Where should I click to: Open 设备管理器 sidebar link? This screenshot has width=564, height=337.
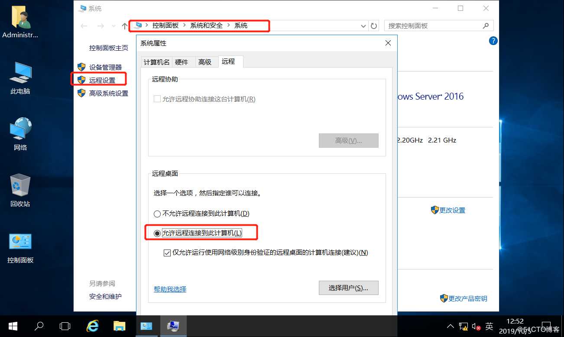[x=105, y=67]
